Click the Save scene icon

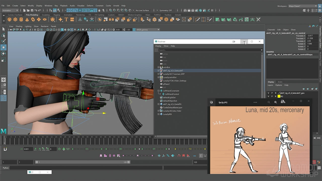32,10
